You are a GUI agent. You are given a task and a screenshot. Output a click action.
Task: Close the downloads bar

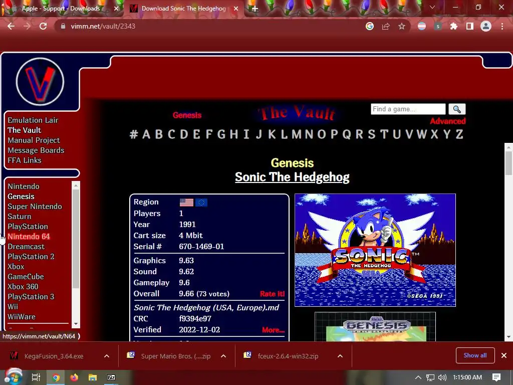click(x=504, y=355)
